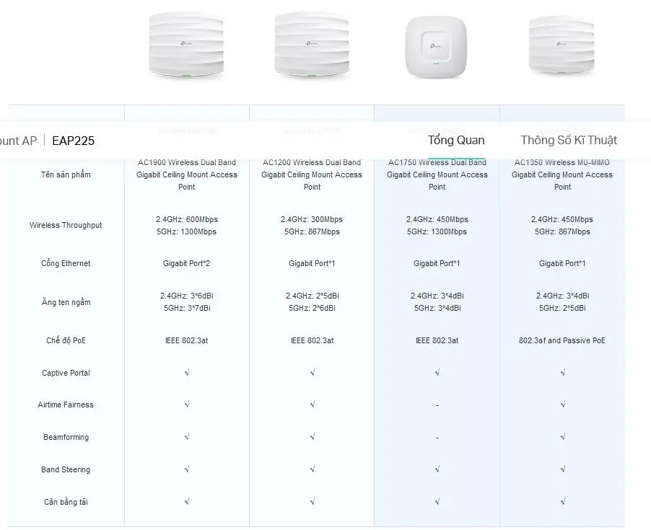Click AC1750 Wireless Dual Band product name

[437, 175]
